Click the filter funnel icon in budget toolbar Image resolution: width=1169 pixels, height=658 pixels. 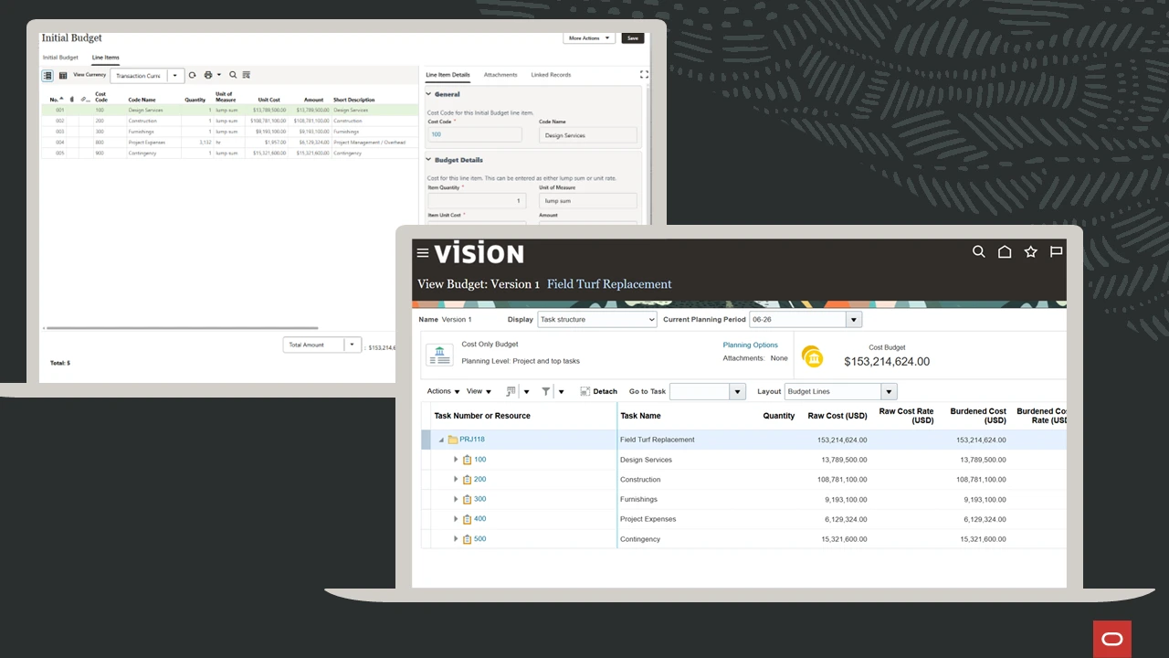pyautogui.click(x=546, y=391)
